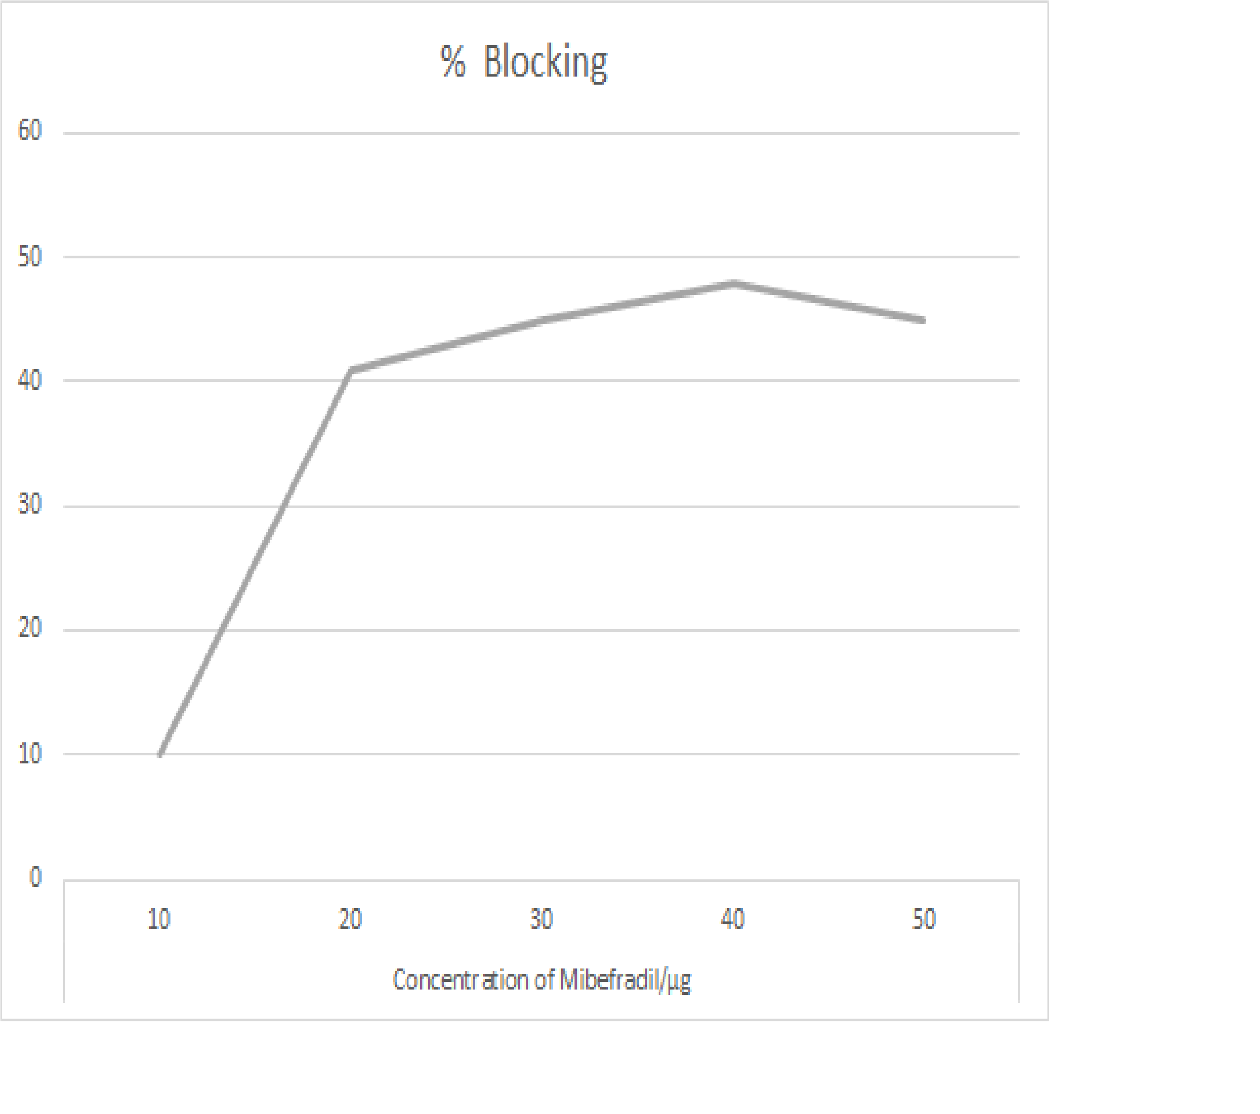Select the horizontal gridline at value 60

coord(541,133)
